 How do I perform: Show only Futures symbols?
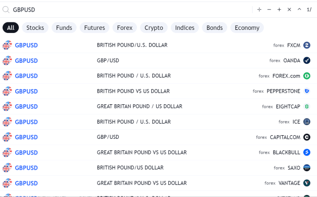pyautogui.click(x=94, y=28)
